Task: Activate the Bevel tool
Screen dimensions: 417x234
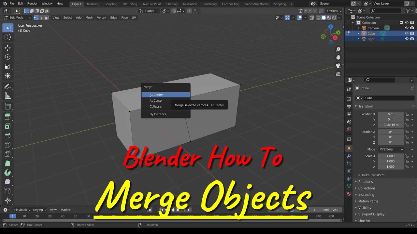Action: (x=7, y=136)
